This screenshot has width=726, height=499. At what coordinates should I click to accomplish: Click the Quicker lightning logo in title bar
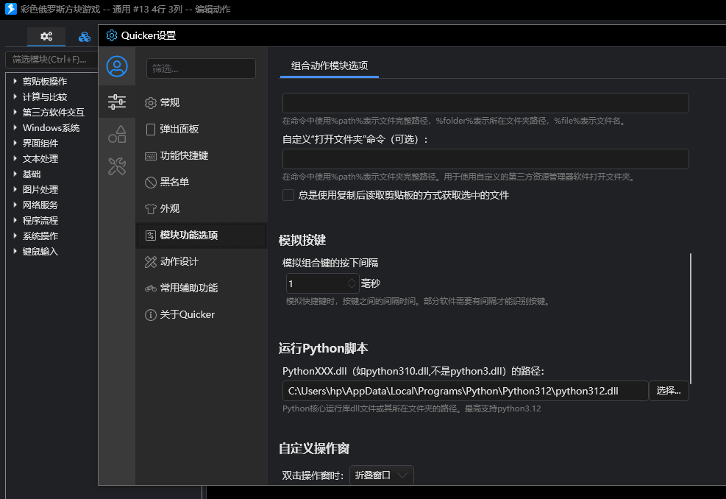coord(10,9)
